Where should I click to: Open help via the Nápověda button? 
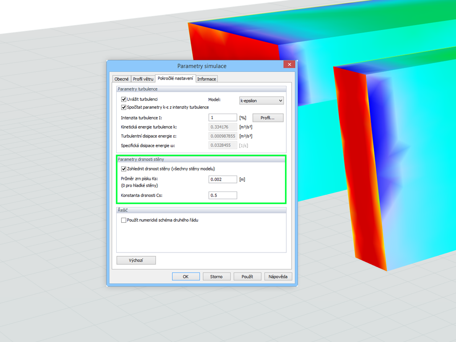coord(278,276)
